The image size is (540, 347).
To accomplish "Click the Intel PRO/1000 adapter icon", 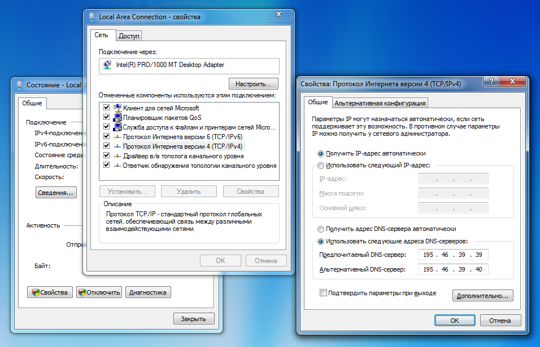I will 107,65.
